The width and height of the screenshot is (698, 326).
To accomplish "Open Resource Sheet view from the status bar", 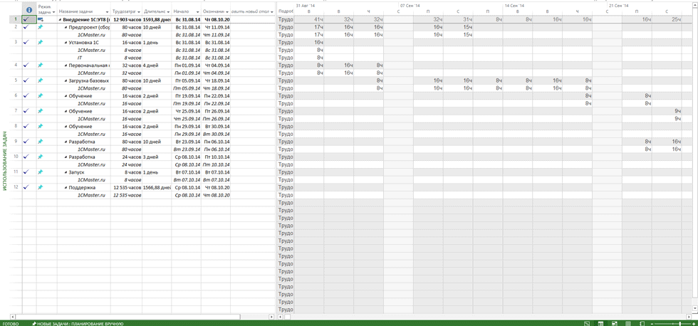I will click(x=628, y=323).
